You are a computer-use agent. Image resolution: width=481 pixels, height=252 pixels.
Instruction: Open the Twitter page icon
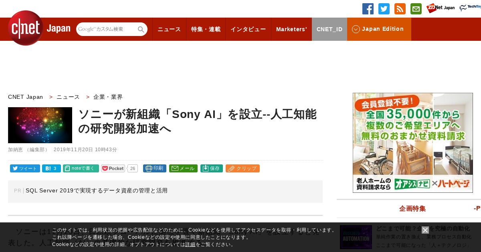(x=384, y=9)
